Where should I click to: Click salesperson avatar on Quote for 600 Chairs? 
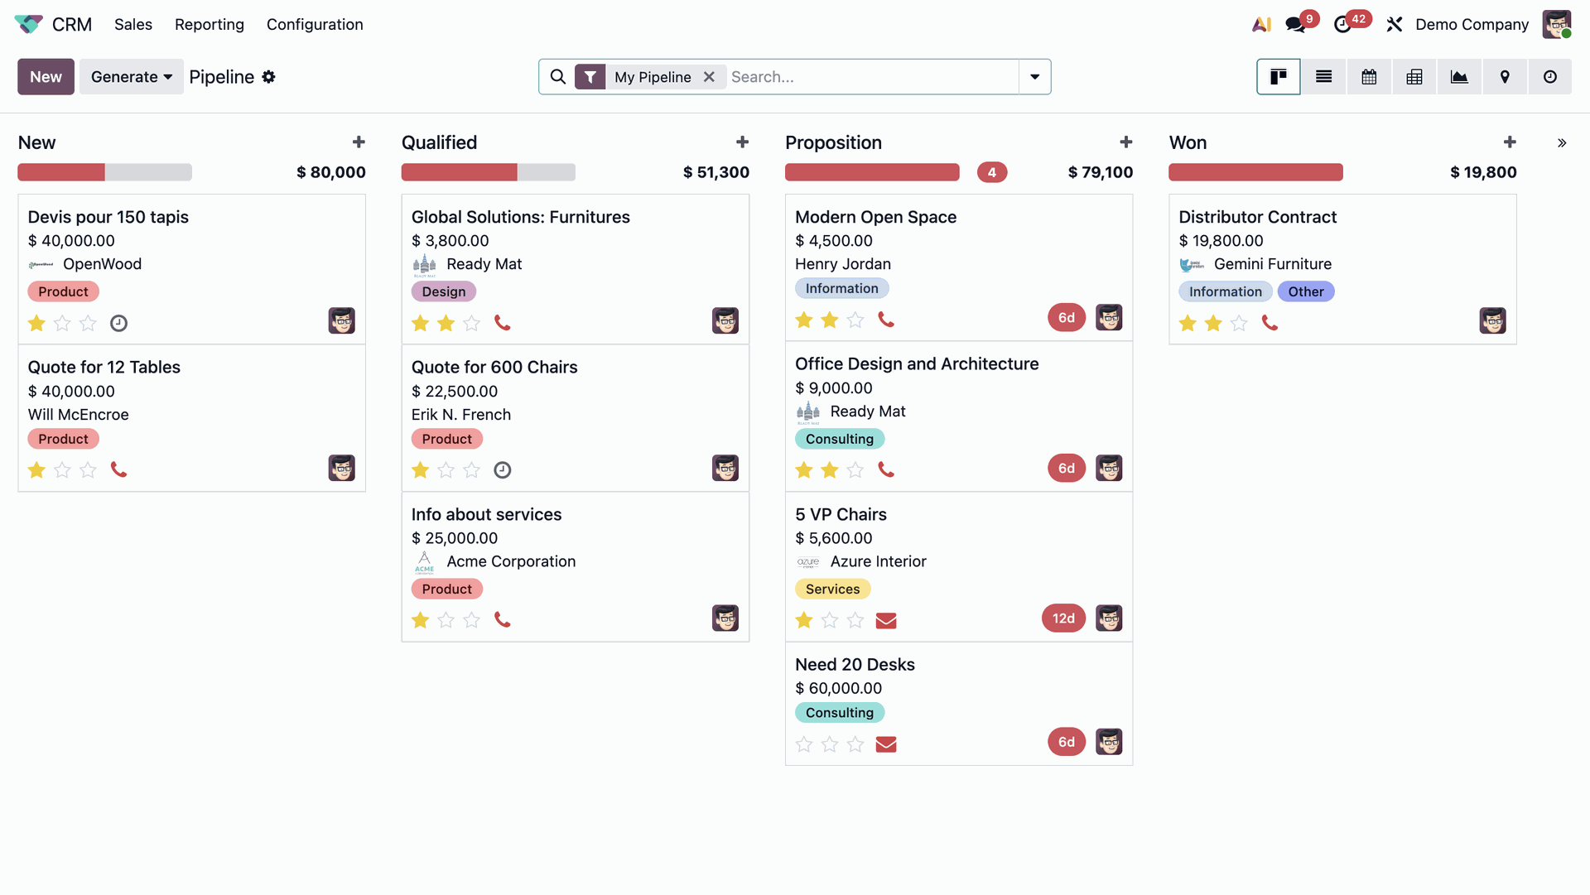point(725,469)
